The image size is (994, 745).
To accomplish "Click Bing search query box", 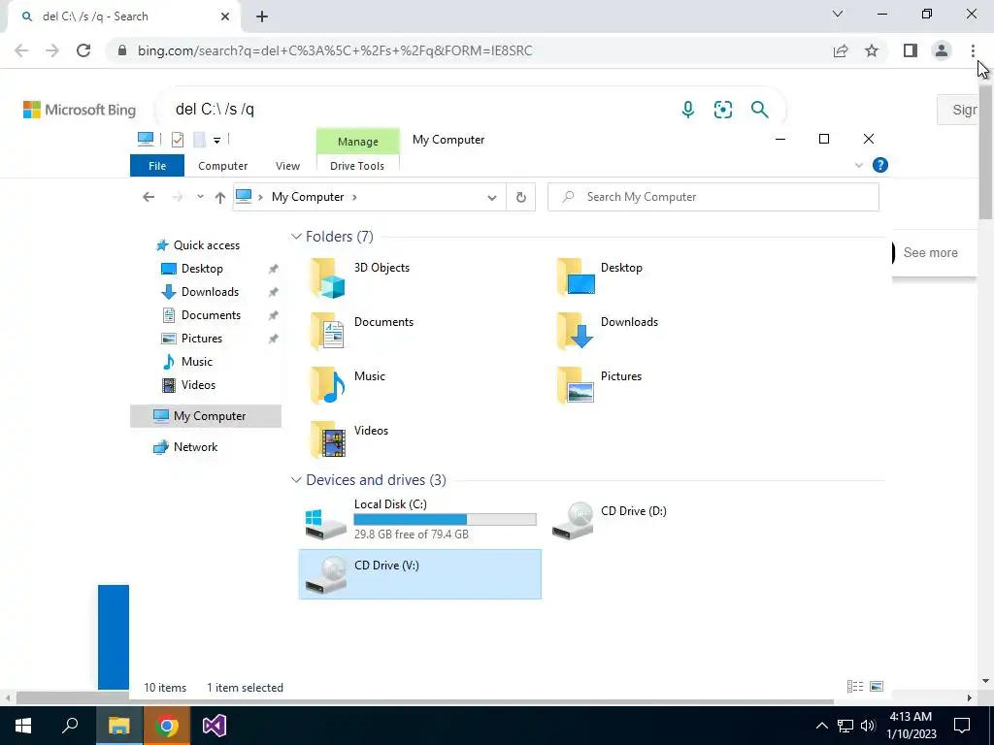I will click(x=418, y=110).
